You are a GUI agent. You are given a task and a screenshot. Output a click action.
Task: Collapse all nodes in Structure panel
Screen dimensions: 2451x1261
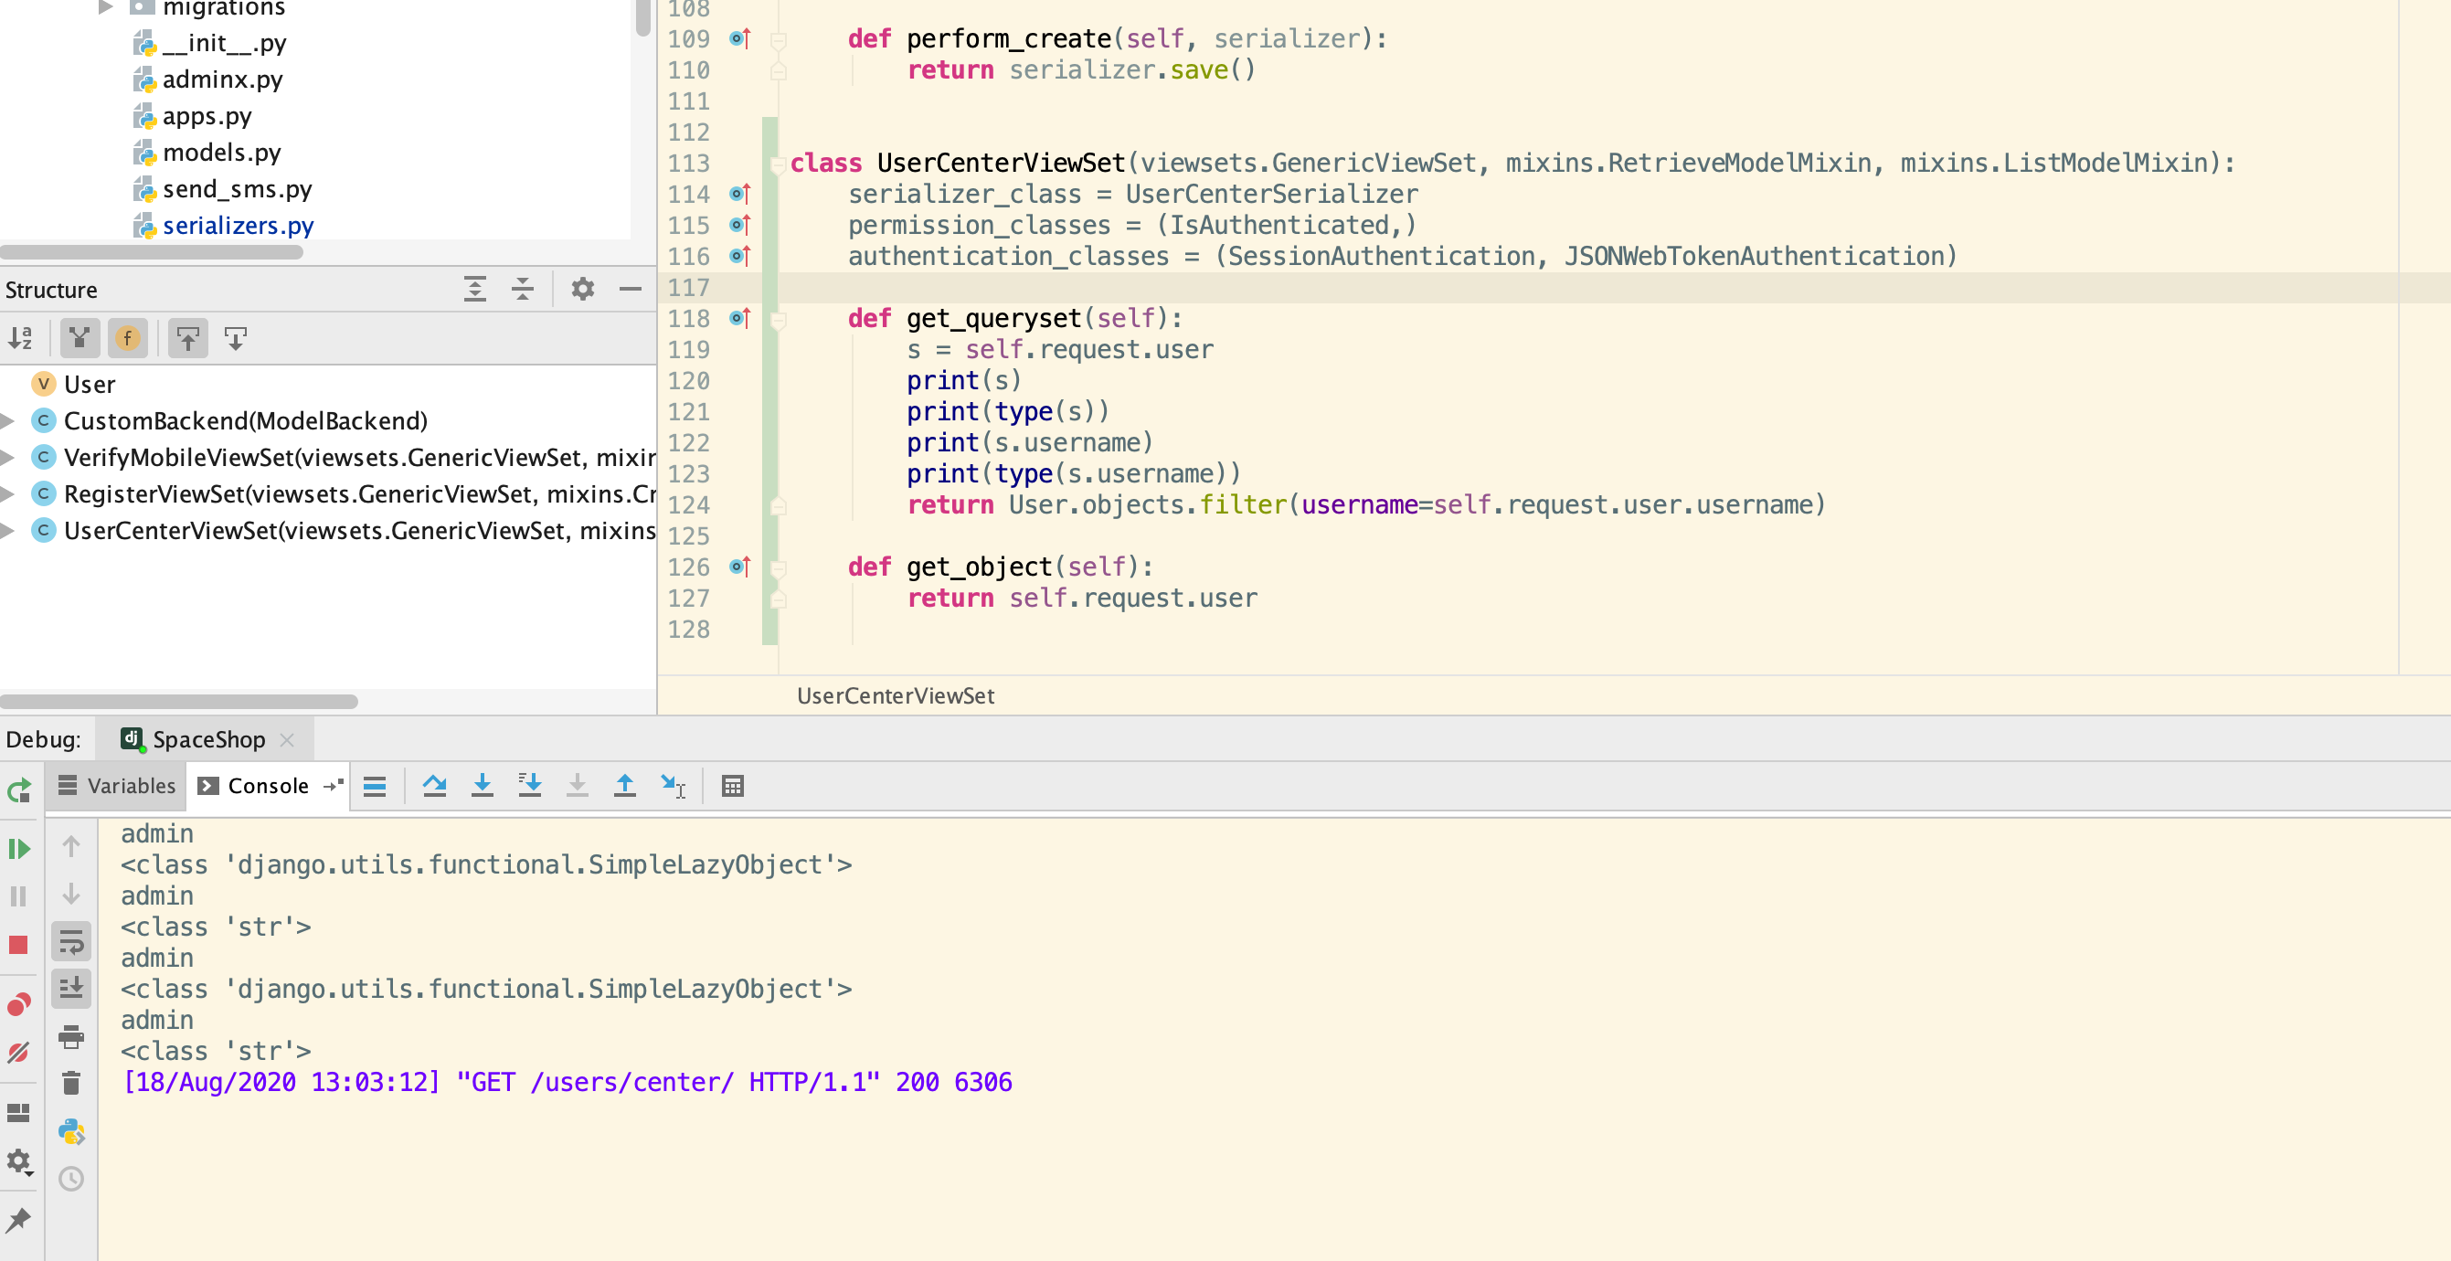(523, 290)
